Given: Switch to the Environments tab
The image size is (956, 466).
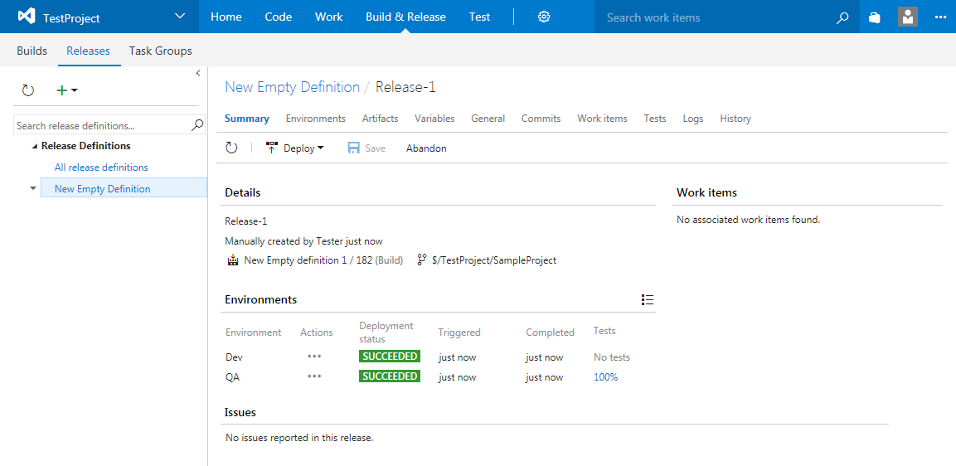Looking at the screenshot, I should (315, 119).
